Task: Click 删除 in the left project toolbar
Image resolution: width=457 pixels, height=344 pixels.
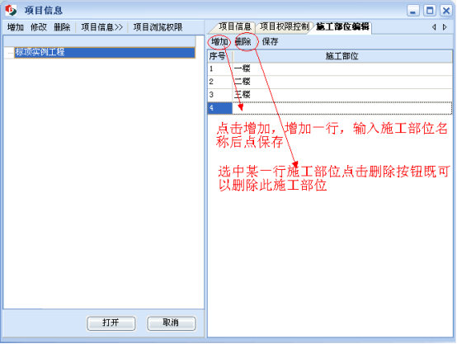Action: coord(62,27)
